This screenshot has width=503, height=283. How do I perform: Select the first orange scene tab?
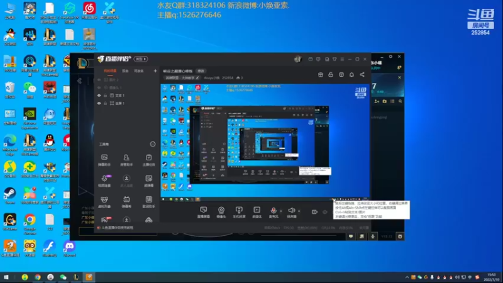tap(110, 71)
